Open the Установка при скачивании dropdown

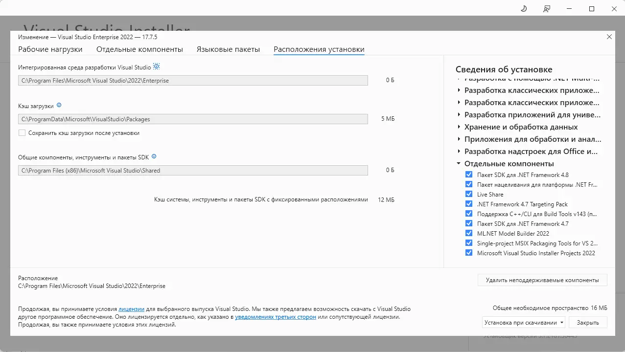524,323
